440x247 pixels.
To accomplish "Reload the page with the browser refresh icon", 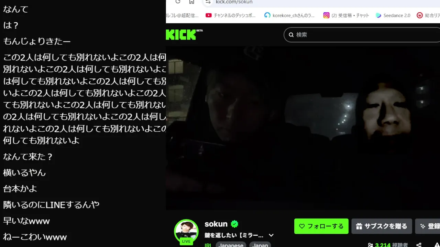I will [x=178, y=2].
